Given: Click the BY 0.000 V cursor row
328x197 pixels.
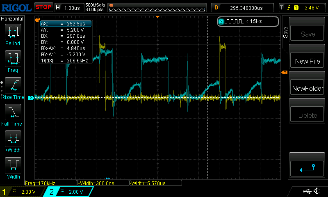Looking at the screenshot, I should [x=66, y=42].
